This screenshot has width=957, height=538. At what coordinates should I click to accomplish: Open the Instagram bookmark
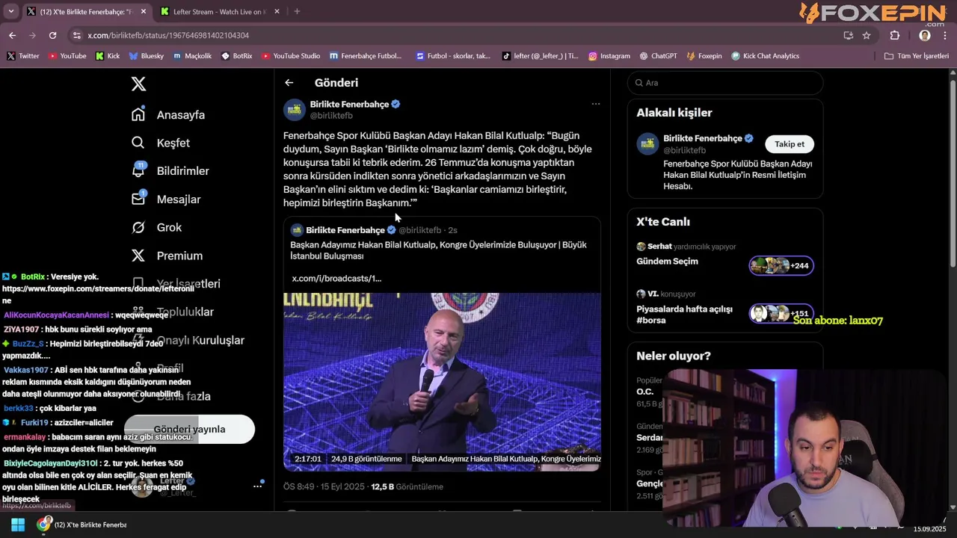coord(609,56)
